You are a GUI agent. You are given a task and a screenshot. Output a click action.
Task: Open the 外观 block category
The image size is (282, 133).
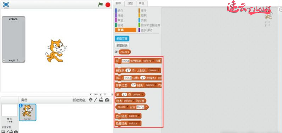[x=120, y=16]
